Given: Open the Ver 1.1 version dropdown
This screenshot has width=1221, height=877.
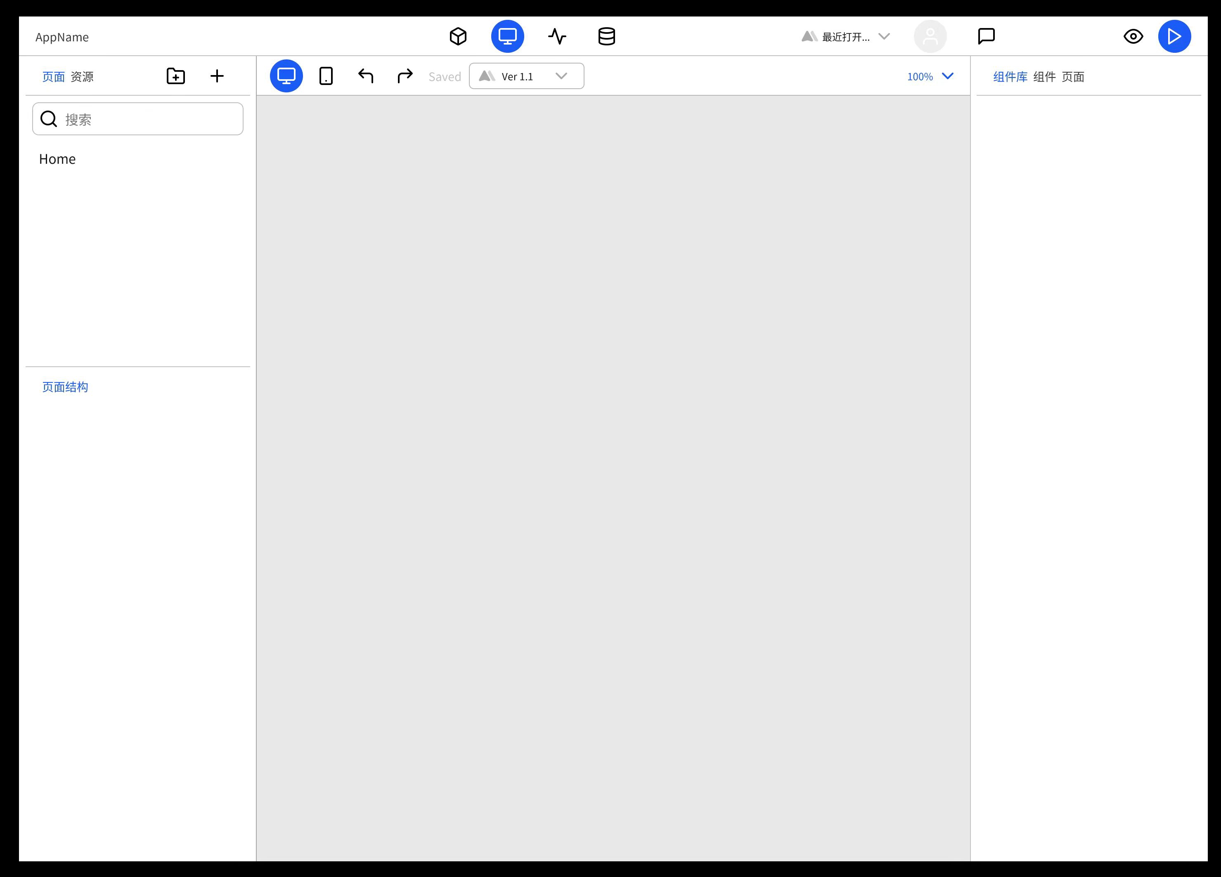Looking at the screenshot, I should 527,76.
